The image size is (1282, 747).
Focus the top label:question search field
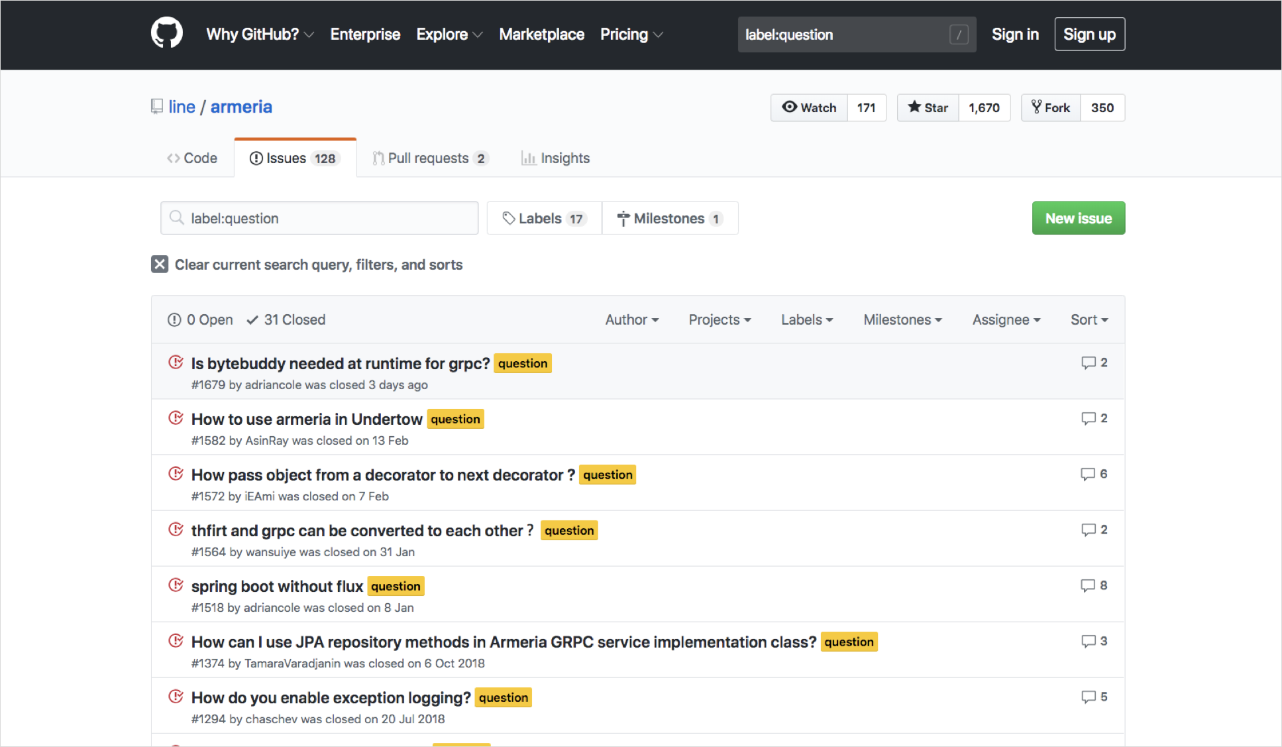coord(857,34)
